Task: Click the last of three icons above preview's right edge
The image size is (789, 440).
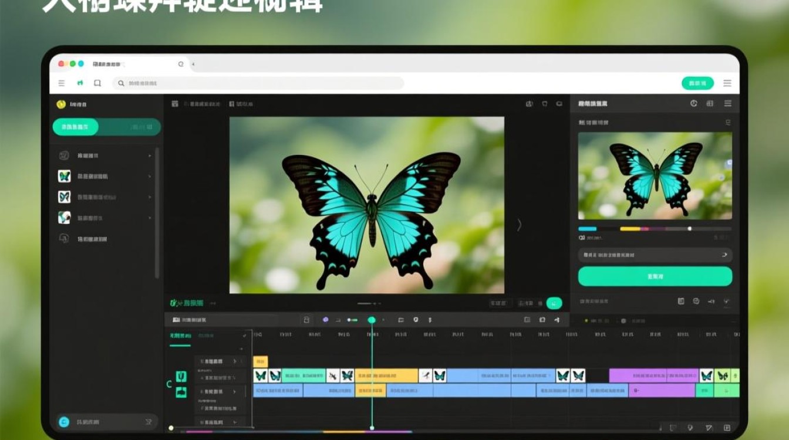Action: pyautogui.click(x=559, y=104)
